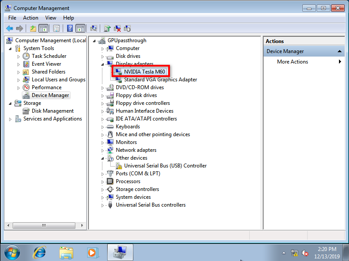Click Uninstall device toolbar icon
The width and height of the screenshot is (349, 261).
click(117, 28)
